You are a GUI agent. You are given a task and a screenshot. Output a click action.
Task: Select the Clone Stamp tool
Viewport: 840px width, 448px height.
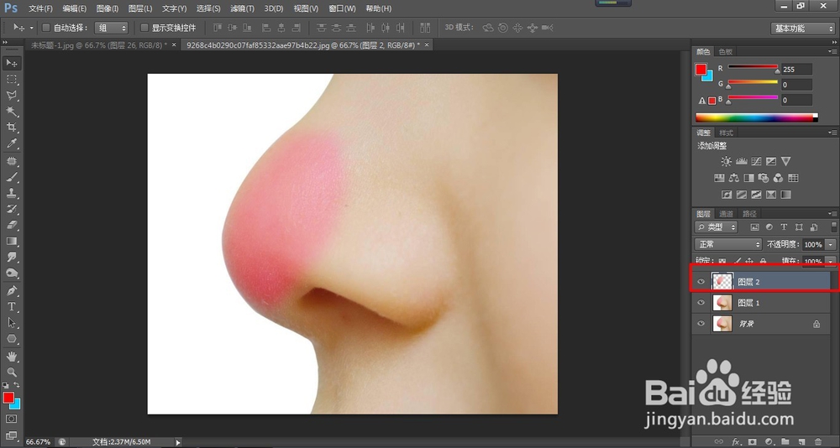(12, 193)
